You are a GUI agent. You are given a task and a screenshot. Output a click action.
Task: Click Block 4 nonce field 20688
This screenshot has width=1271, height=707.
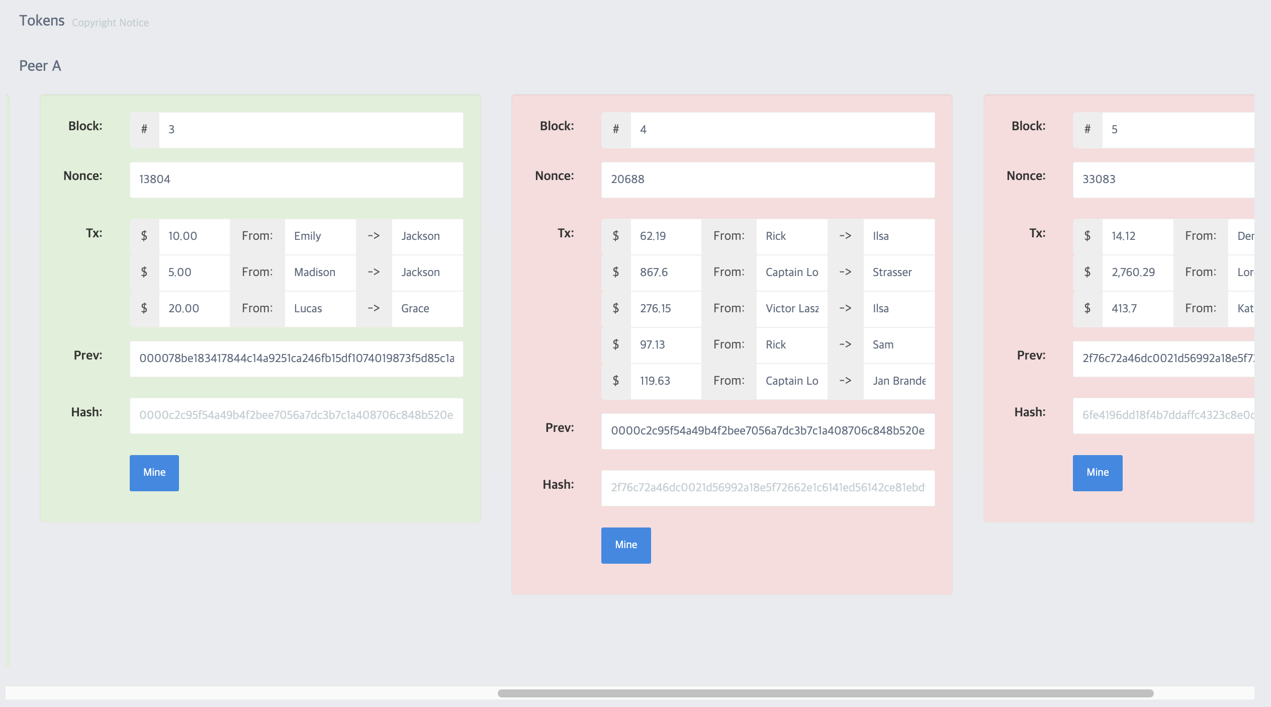coord(767,180)
